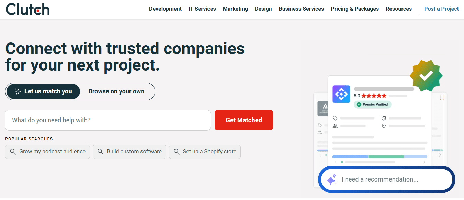
Task: Click right chevron on front card
Action: pos(424,162)
